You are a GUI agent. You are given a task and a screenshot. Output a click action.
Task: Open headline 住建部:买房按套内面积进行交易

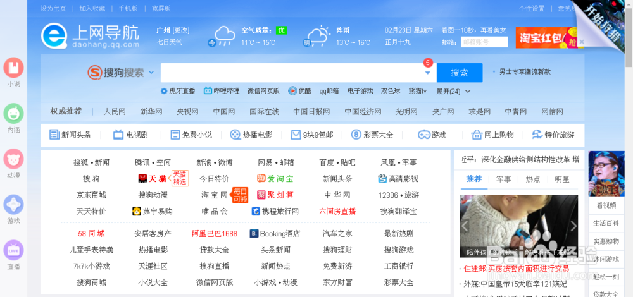click(517, 269)
